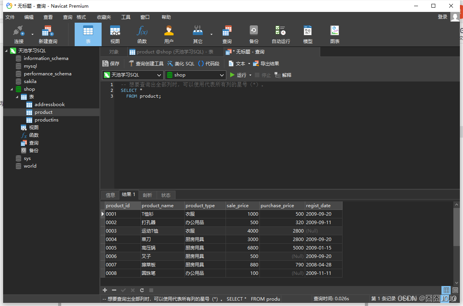Click the product_name column header
This screenshot has height=306, width=463.
point(163,206)
